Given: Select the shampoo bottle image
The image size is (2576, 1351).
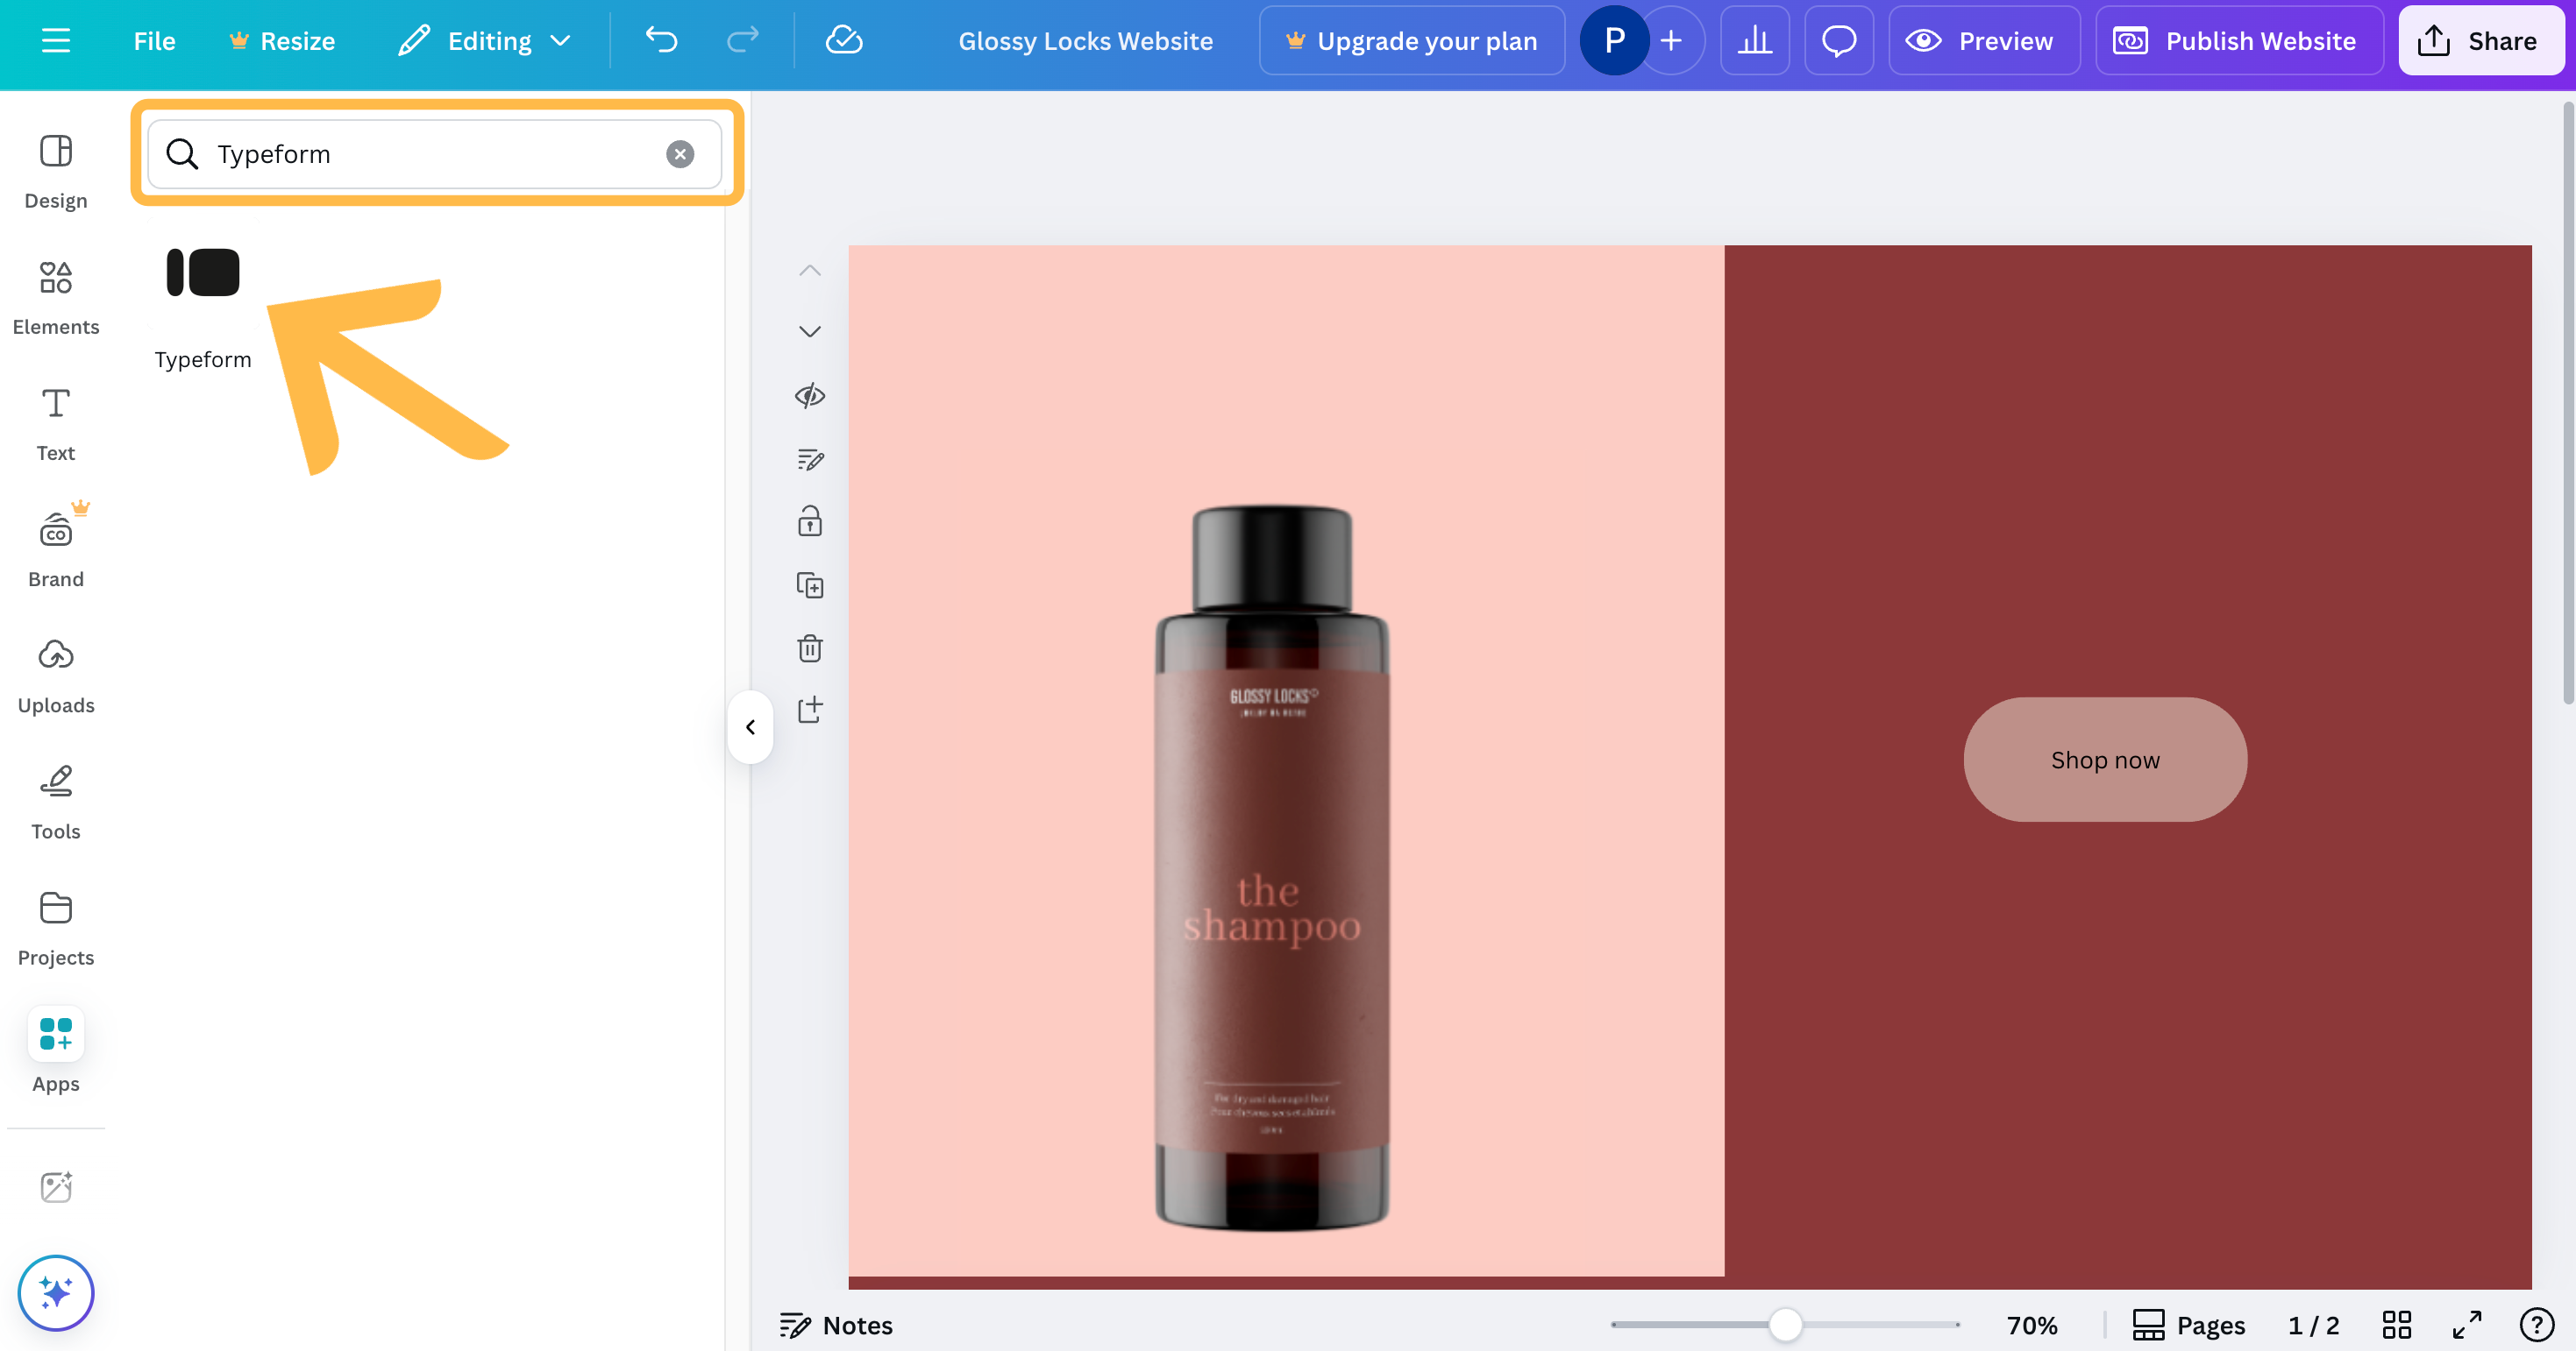Looking at the screenshot, I should click(x=1272, y=867).
